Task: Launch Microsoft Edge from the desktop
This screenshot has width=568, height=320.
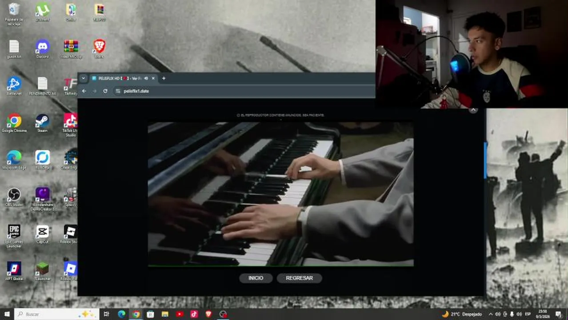Action: 14,160
